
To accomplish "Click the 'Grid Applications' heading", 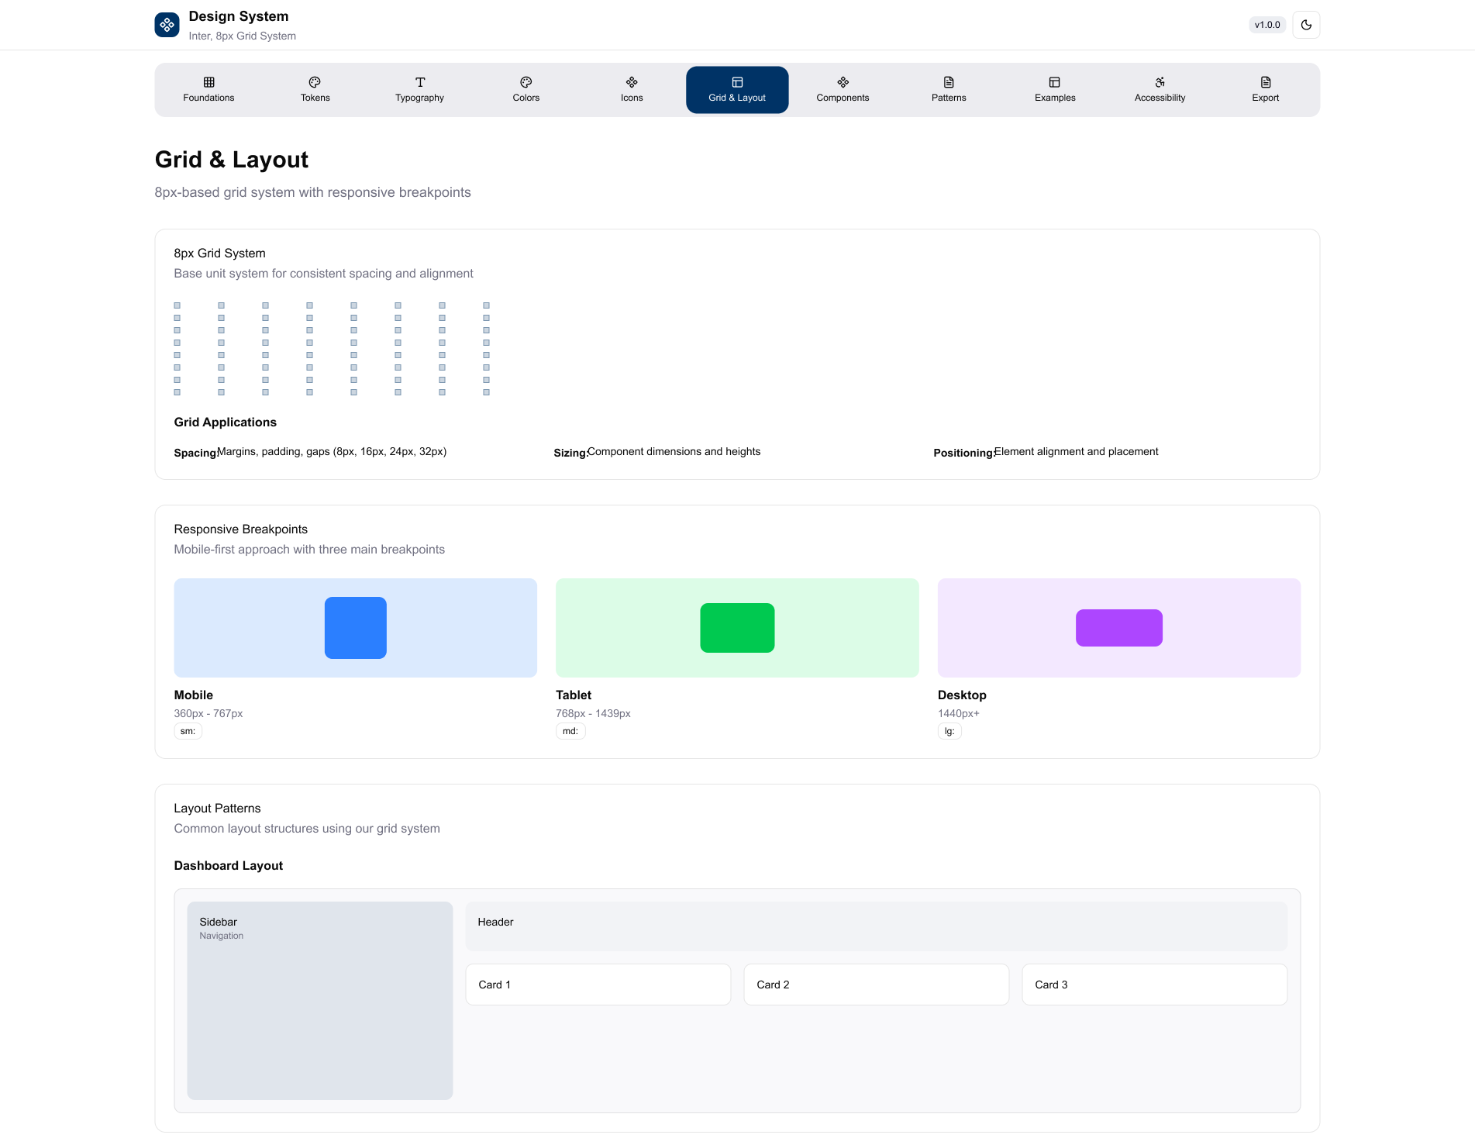I will pos(226,422).
